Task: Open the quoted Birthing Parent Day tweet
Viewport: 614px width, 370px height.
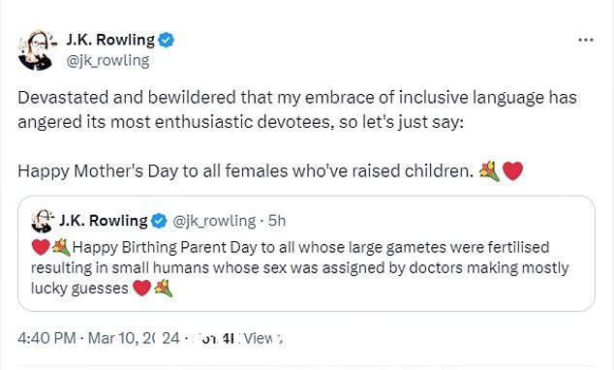Action: pos(306,254)
